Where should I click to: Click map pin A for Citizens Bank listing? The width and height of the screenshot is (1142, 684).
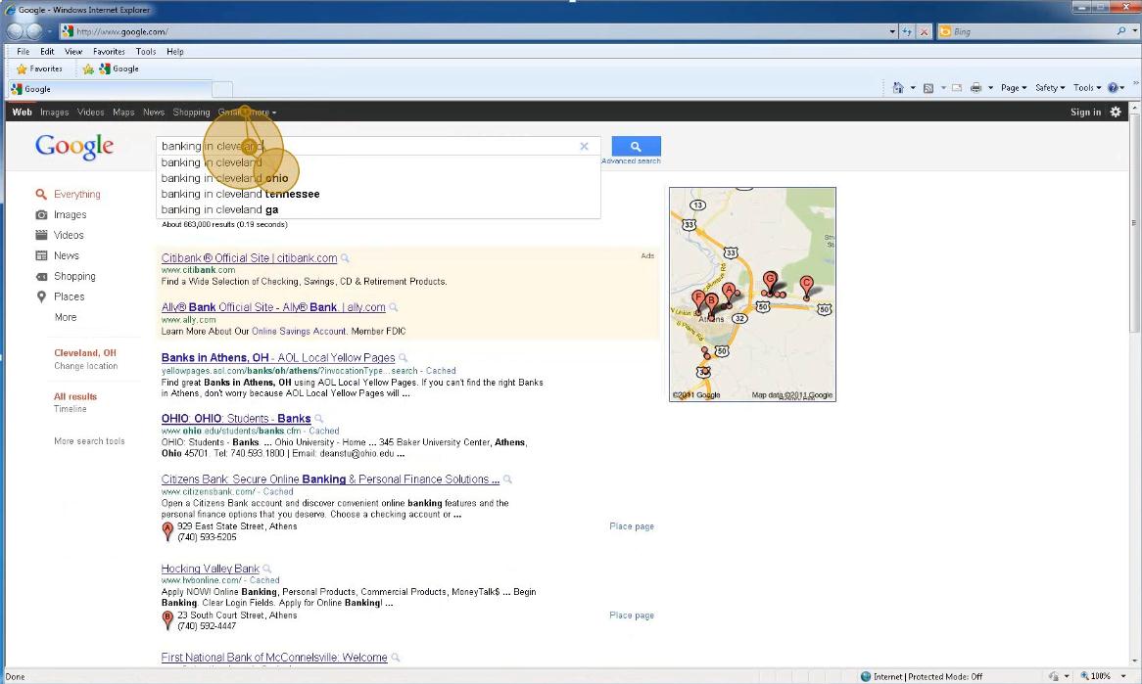167,532
